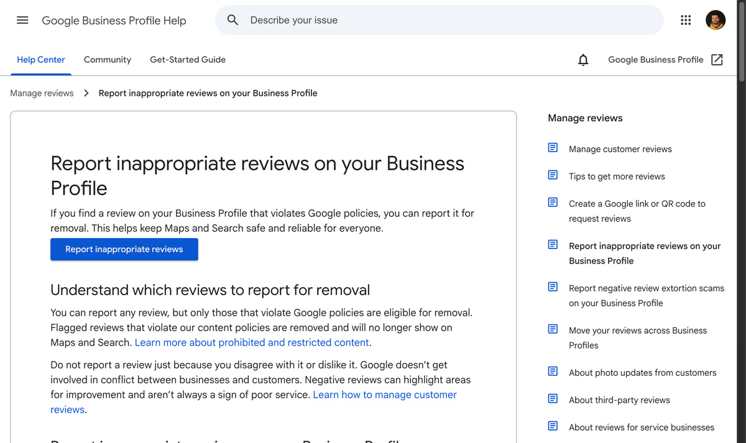The width and height of the screenshot is (746, 443).
Task: Click article icon beside About reviews for service businesses
Action: (553, 426)
